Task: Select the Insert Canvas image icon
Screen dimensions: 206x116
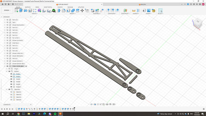Action: (x=149, y=10)
